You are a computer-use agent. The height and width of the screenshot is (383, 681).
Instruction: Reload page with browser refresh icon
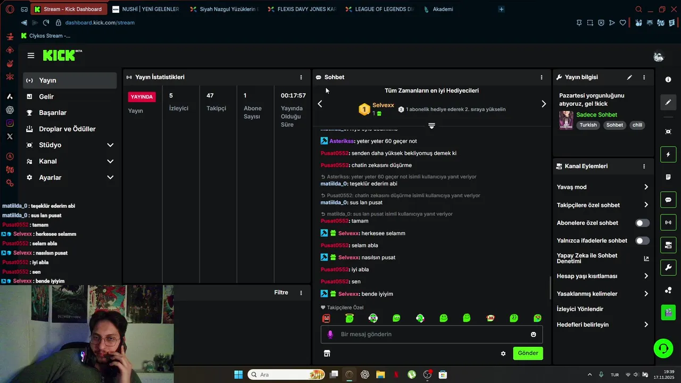pyautogui.click(x=46, y=23)
